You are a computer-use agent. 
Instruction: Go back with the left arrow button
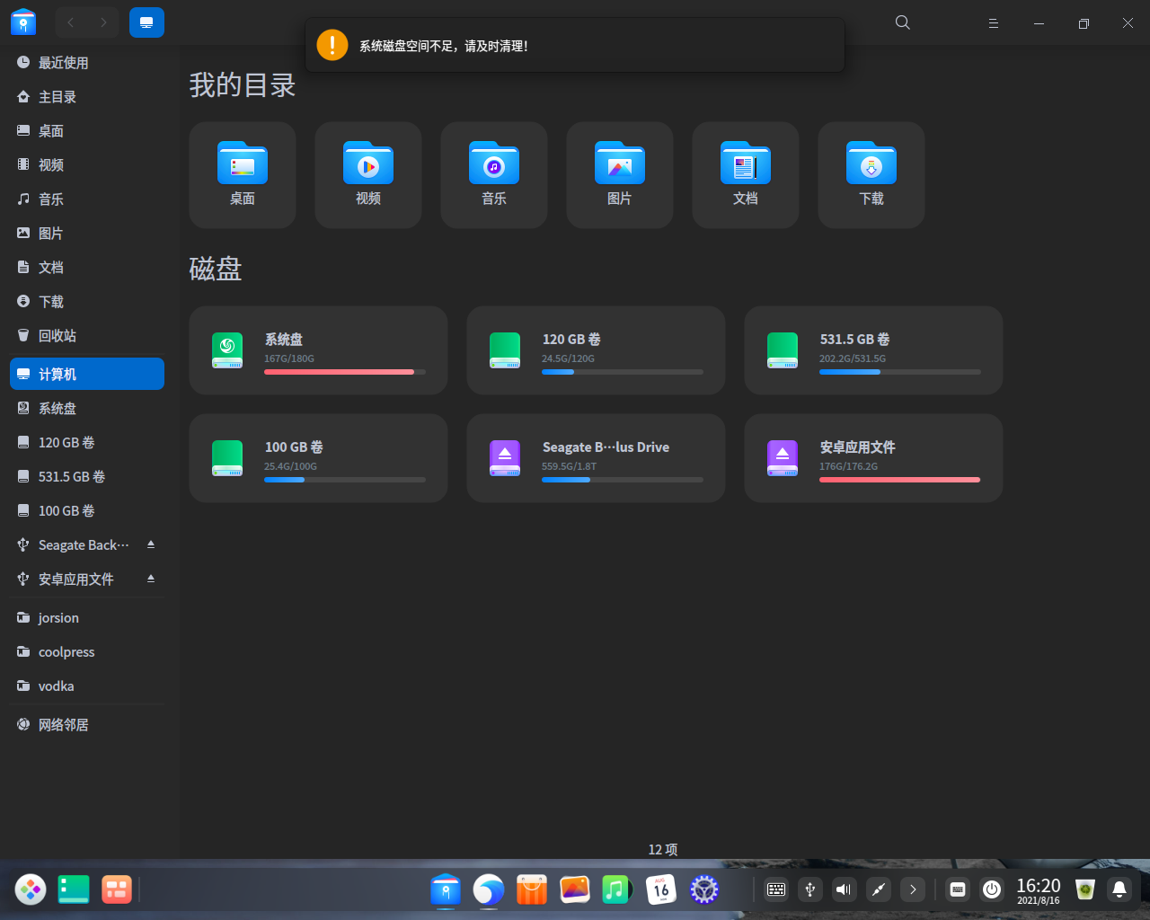(x=71, y=22)
